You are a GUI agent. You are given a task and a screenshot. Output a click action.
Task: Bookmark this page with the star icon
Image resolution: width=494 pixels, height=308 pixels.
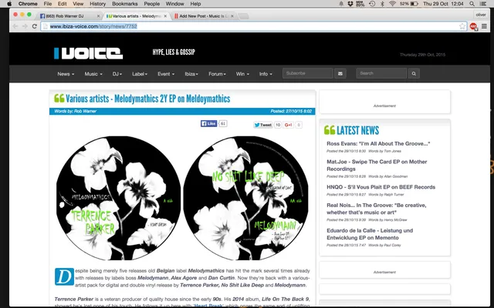pyautogui.click(x=462, y=26)
